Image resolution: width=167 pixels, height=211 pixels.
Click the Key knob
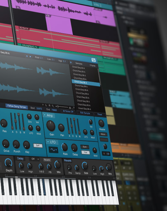[x=26, y=145]
